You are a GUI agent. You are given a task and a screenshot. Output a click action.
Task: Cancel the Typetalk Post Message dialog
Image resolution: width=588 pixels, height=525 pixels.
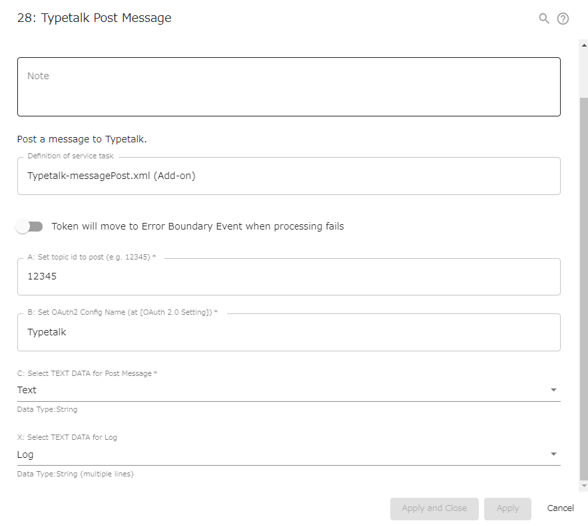point(560,508)
